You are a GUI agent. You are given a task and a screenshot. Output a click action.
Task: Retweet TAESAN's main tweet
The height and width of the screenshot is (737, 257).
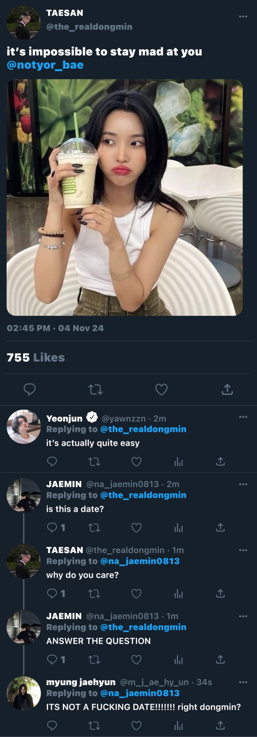(95, 390)
